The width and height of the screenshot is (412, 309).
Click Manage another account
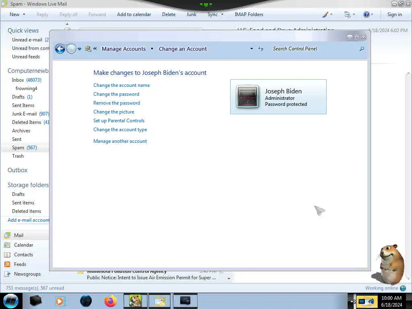coord(120,141)
